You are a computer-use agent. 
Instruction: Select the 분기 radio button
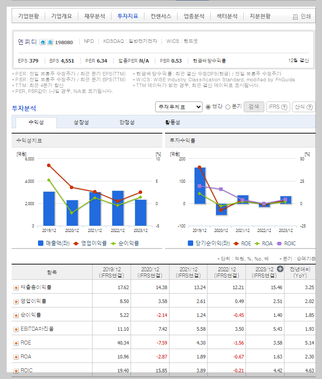click(x=228, y=107)
